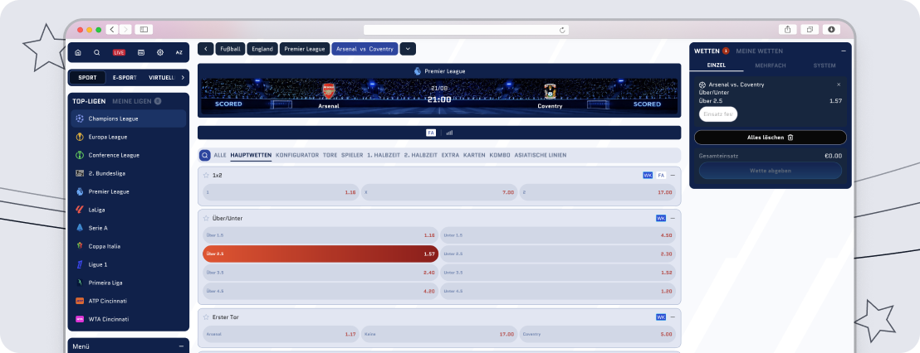
Task: Switch to the E-Sport tab
Action: click(x=125, y=77)
